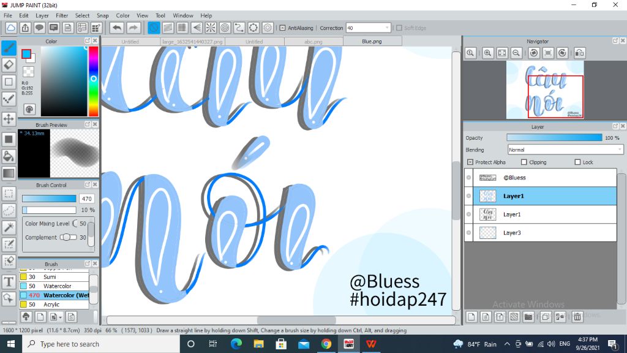This screenshot has height=353, width=627.
Task: Open brush add-type dropdown arrow
Action: click(61, 317)
